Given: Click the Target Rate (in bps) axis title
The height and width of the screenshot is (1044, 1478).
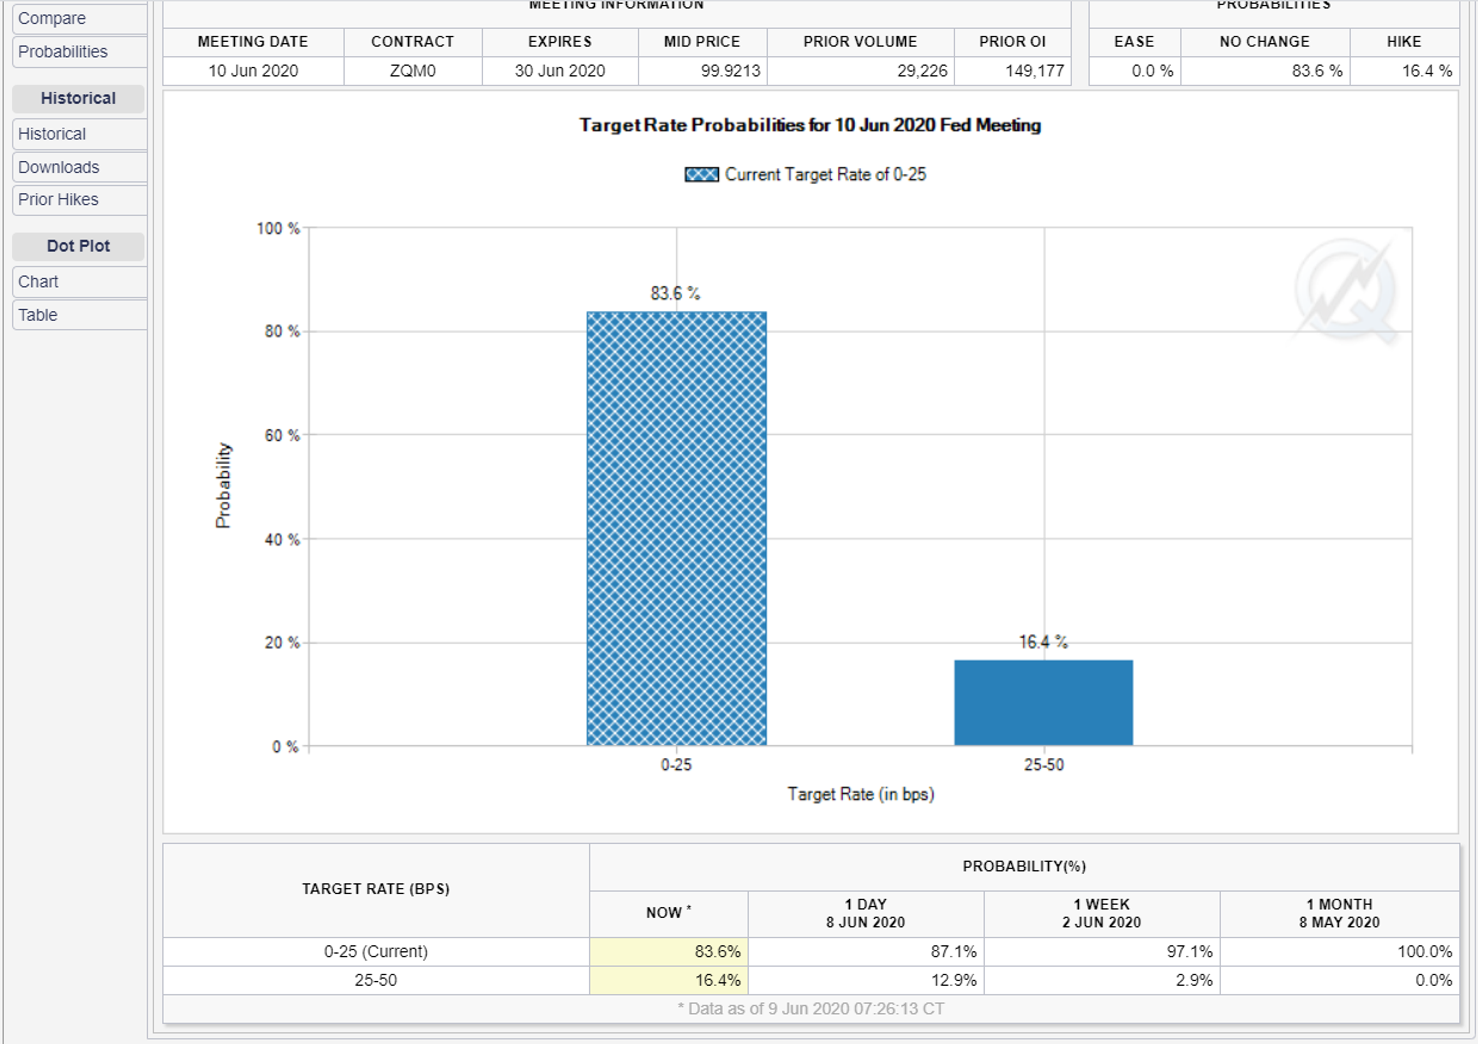Looking at the screenshot, I should pos(861,794).
